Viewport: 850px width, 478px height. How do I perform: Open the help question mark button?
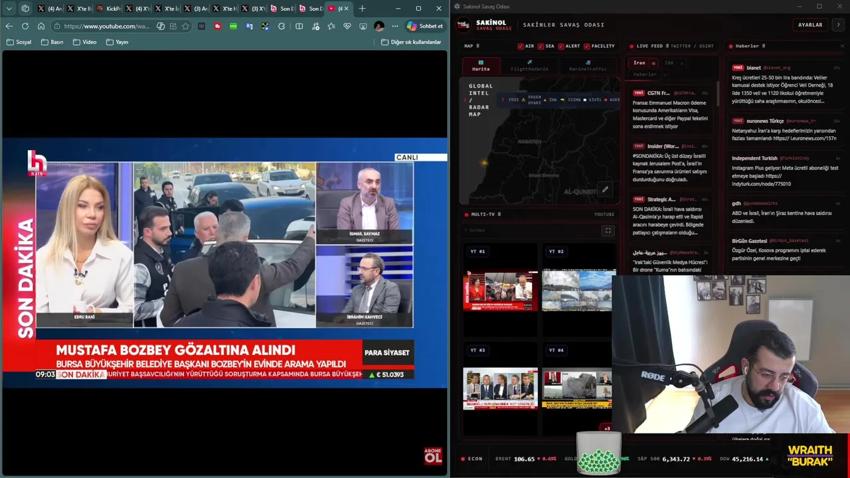coord(838,25)
